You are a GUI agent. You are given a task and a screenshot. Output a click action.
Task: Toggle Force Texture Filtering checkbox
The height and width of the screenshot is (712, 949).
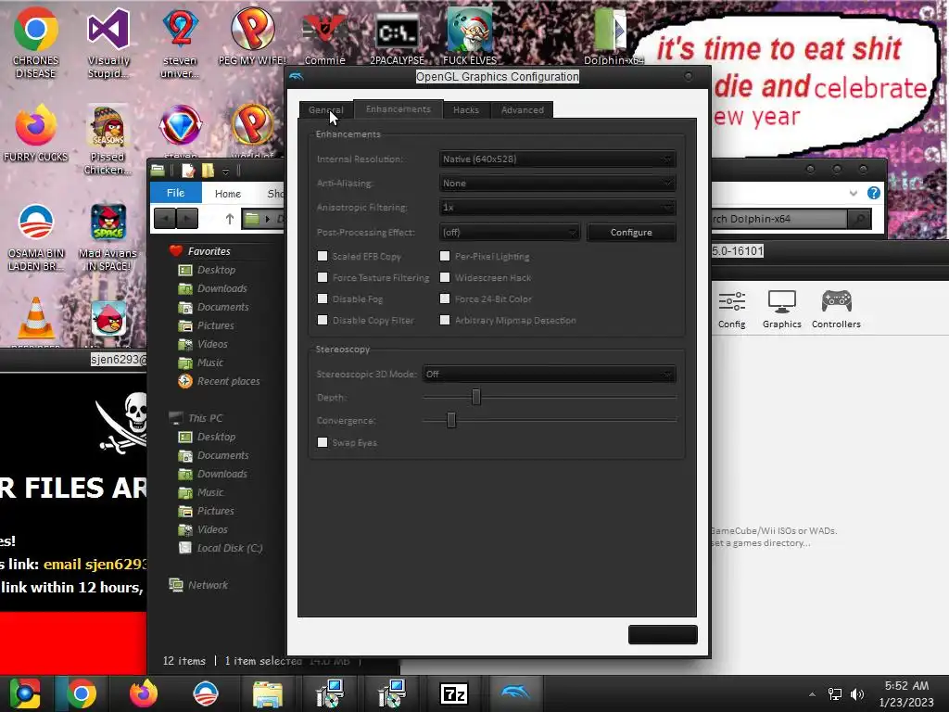[323, 277]
